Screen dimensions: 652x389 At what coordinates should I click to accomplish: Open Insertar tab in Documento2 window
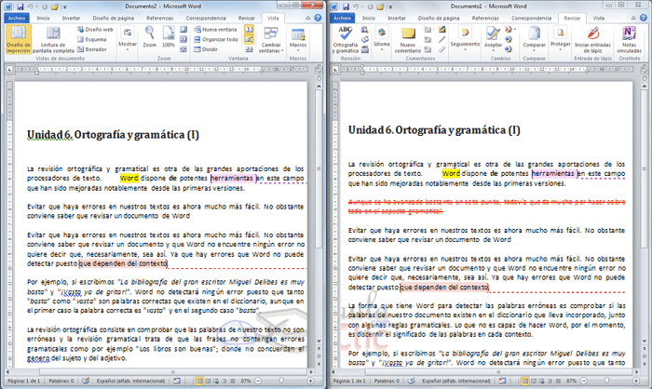coord(71,18)
